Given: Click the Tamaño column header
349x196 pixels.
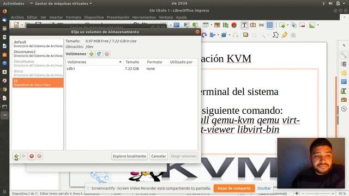Looking at the screenshot, I should tap(134, 62).
